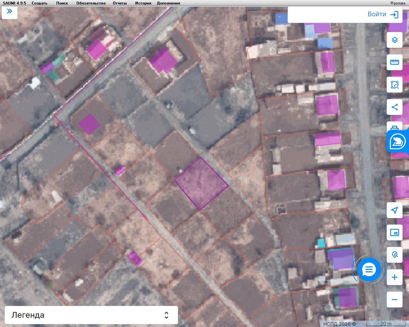The image size is (409, 327).
Task: Open the История menu
Action: 143,3
